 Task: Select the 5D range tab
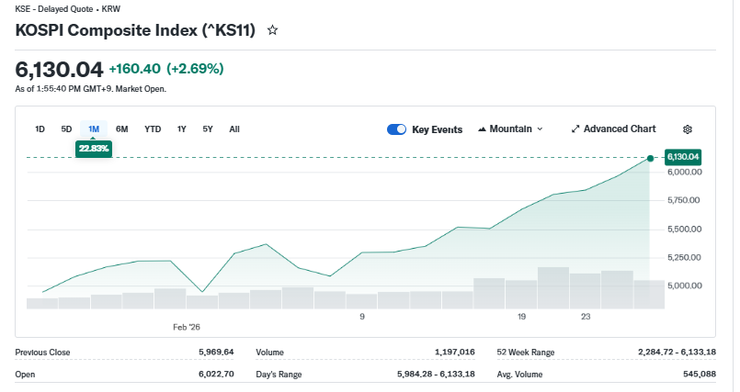coord(66,129)
